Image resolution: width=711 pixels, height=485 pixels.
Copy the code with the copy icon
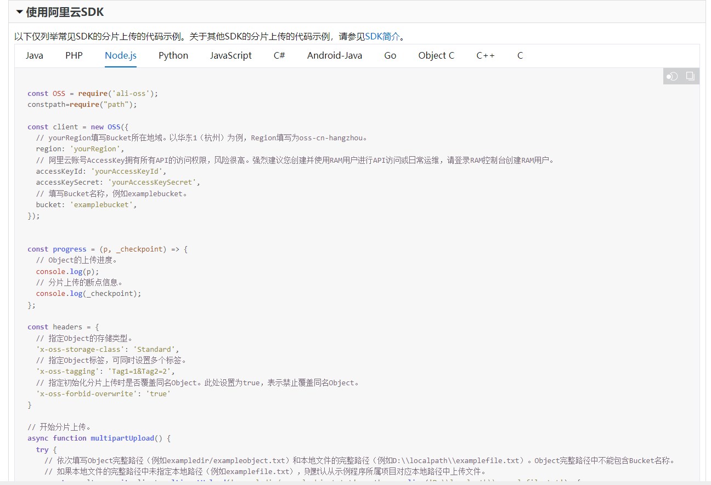(690, 76)
